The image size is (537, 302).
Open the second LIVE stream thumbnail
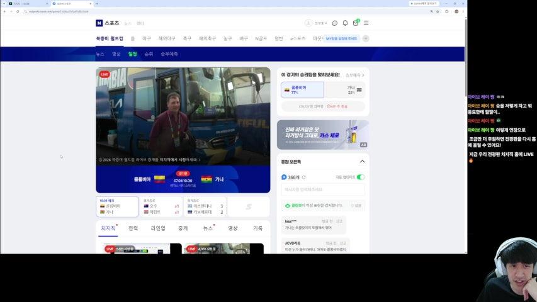coord(224,249)
